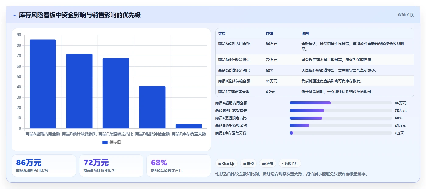Click the description 大量库存被渠道预留

tap(339, 70)
